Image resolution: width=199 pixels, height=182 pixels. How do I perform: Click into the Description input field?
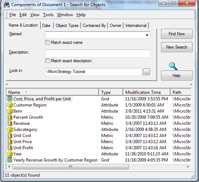click(x=98, y=53)
